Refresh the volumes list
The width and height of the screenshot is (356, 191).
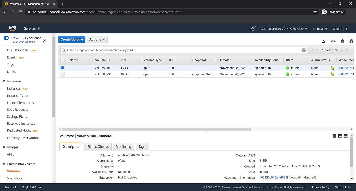(333, 41)
